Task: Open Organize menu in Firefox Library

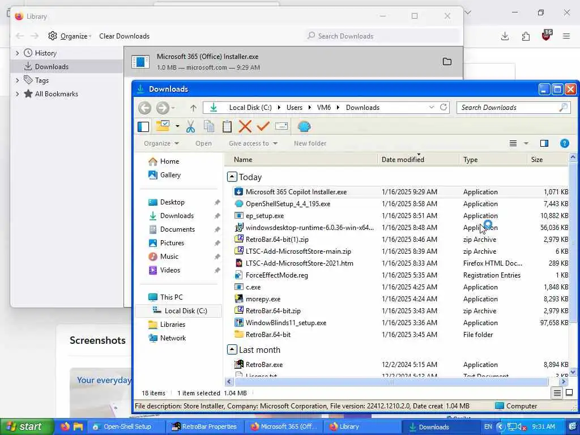Action: tap(70, 36)
